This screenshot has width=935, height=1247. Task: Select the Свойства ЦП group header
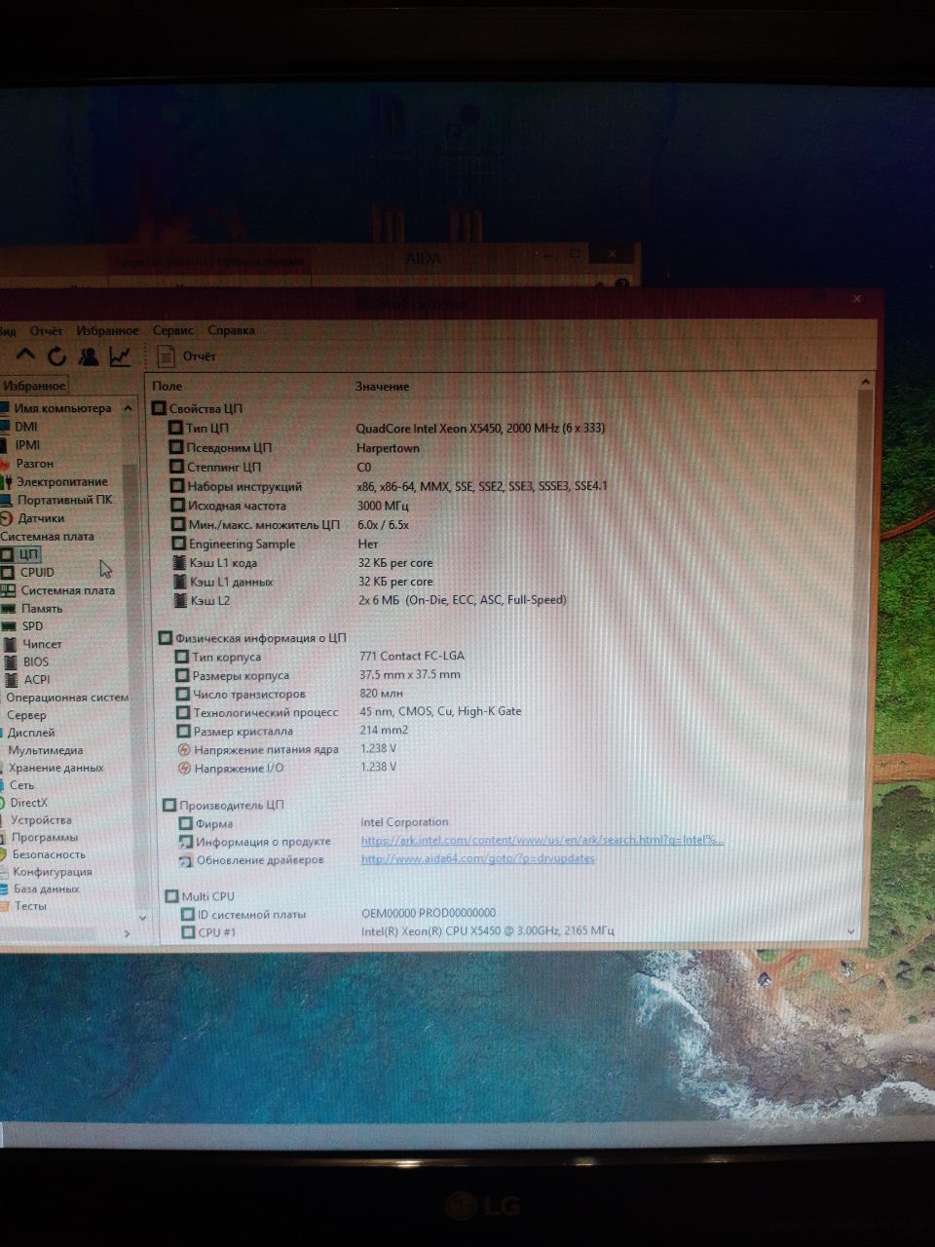[x=197, y=409]
